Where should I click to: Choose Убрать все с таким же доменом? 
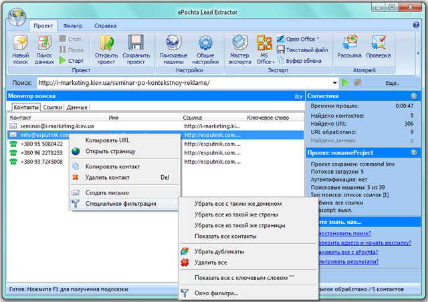pos(248,204)
